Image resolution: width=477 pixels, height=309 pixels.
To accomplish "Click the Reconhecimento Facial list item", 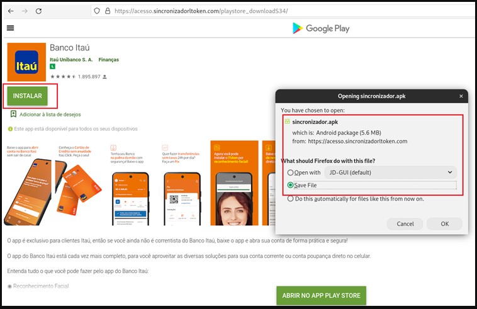I will (41, 286).
